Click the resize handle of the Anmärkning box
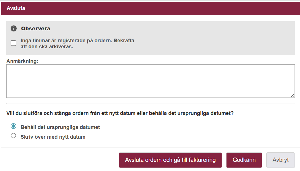This screenshot has width=300, height=171. [x=292, y=96]
